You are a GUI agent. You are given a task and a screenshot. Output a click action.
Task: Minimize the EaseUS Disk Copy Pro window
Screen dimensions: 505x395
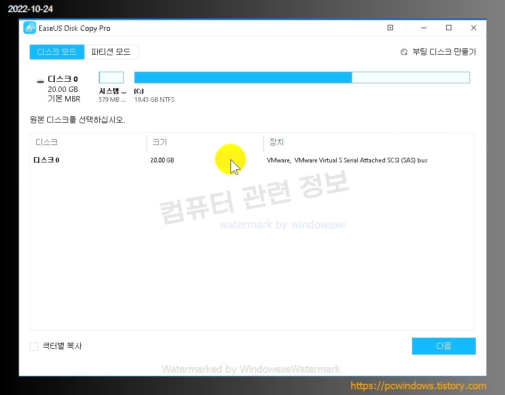coord(424,28)
